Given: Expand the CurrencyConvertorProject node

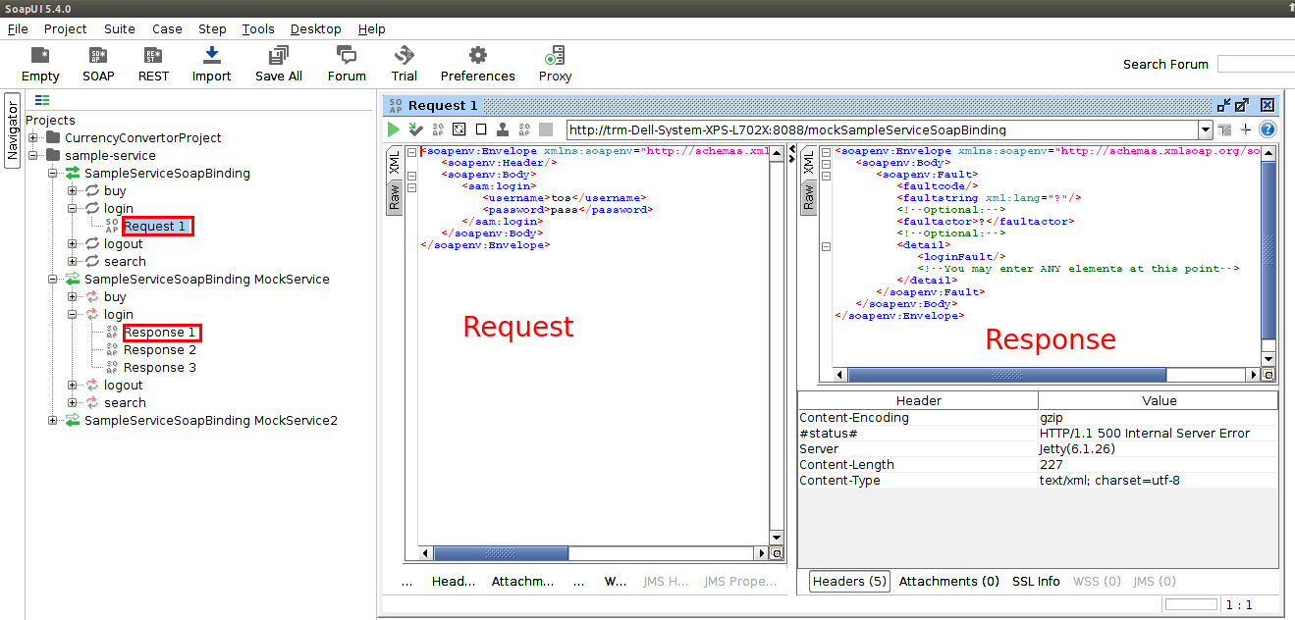Looking at the screenshot, I should tap(31, 137).
